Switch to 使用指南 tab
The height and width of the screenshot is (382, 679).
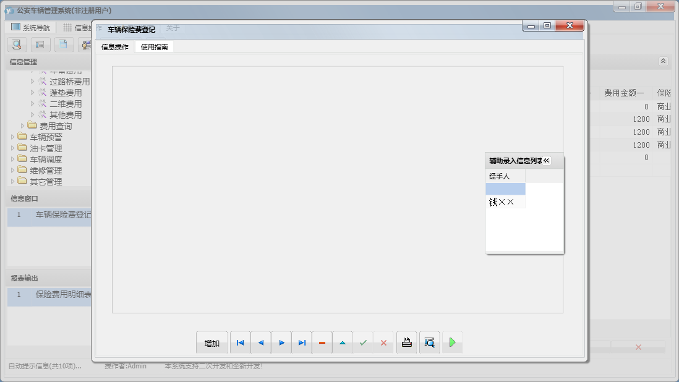(x=154, y=47)
